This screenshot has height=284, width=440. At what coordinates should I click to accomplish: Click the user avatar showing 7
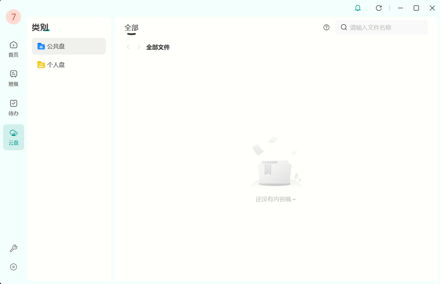13,17
